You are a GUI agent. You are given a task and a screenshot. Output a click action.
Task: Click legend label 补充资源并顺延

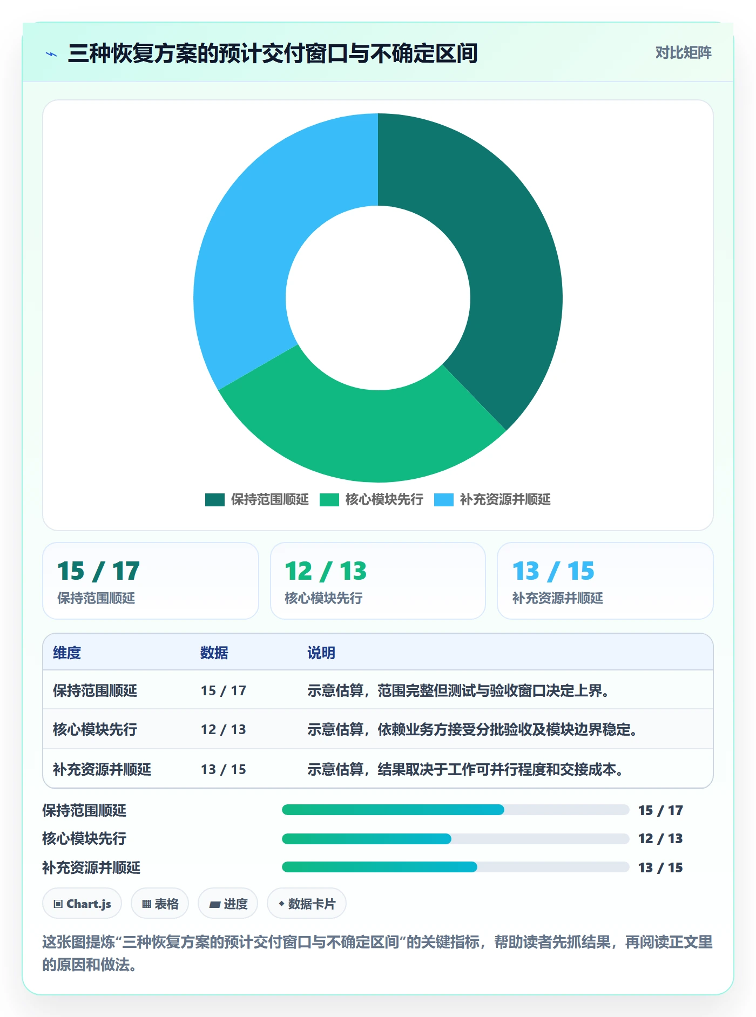click(505, 500)
